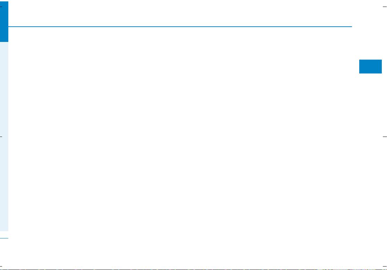Click the crop mark in the lower right corner
The height and width of the screenshot is (270, 387).
385,266
